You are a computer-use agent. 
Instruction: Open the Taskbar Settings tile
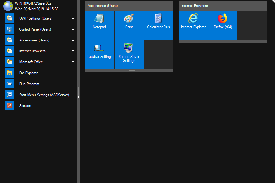click(x=100, y=55)
